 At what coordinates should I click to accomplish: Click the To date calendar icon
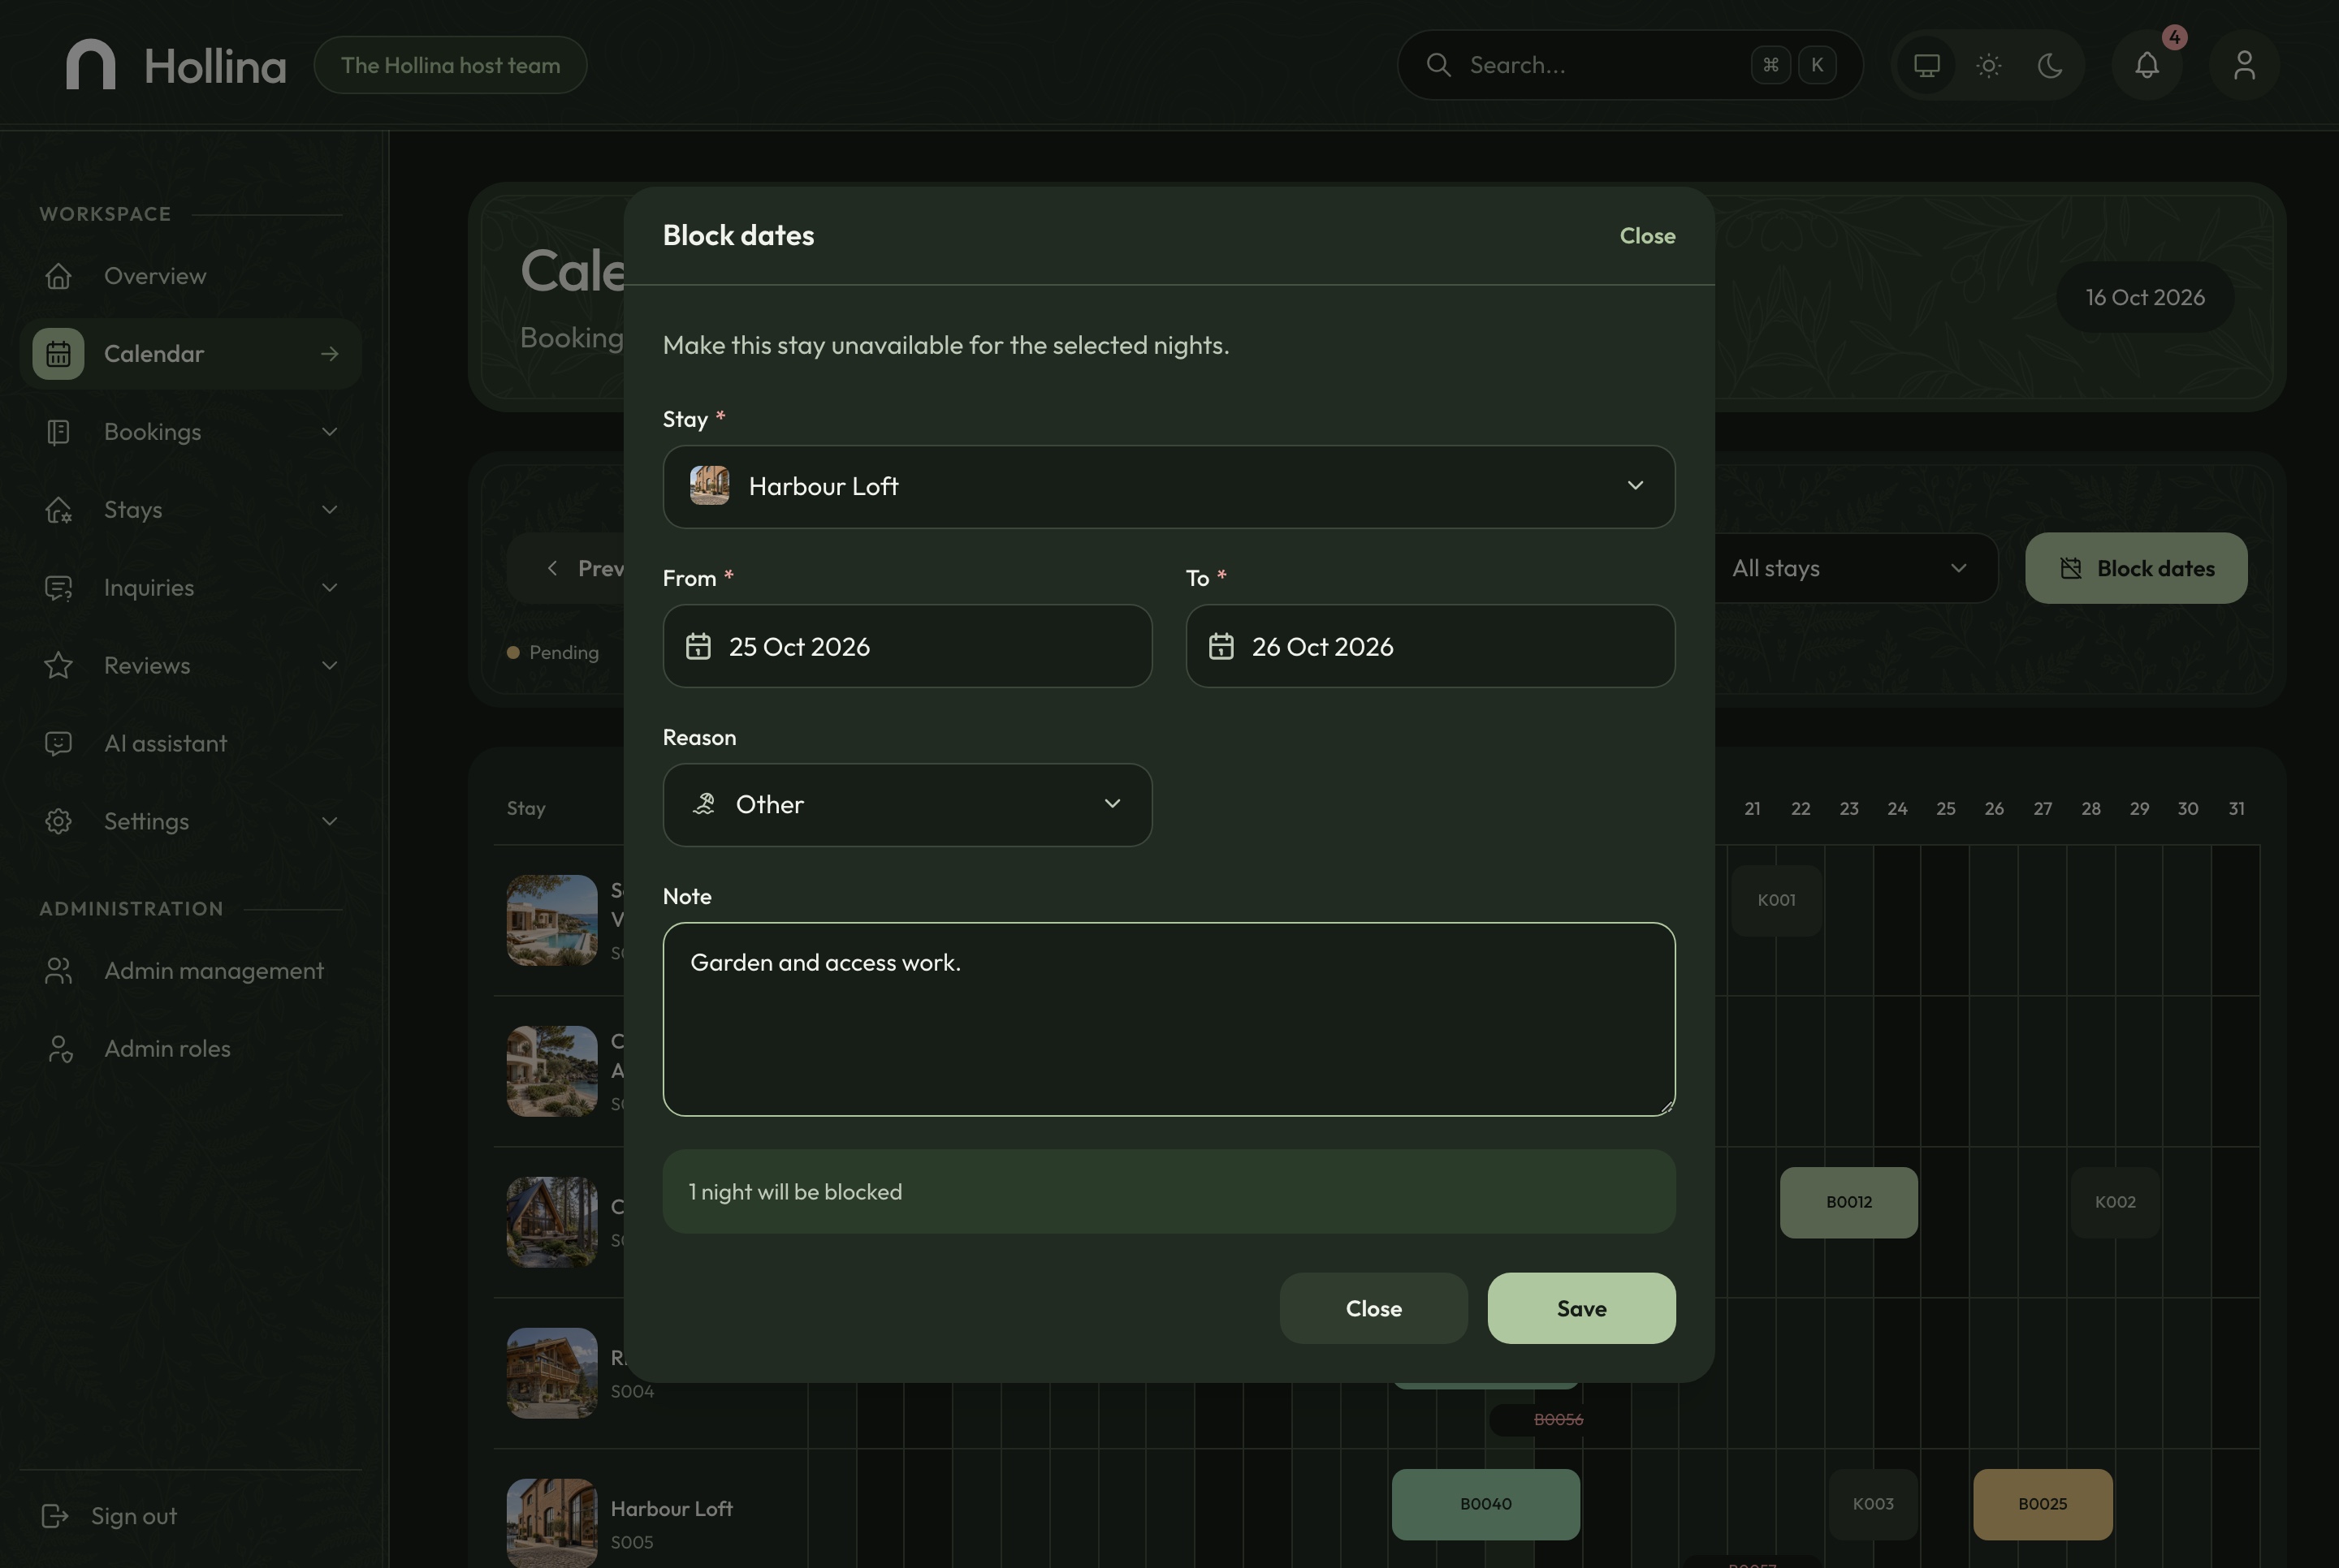tap(1221, 646)
